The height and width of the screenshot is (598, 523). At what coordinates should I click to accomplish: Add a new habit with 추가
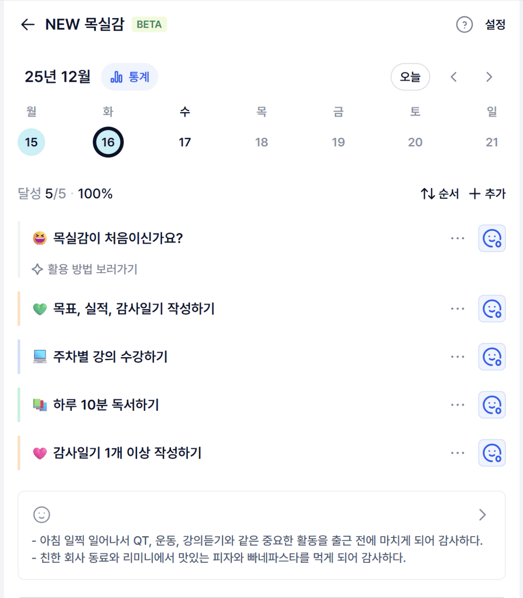(x=487, y=194)
